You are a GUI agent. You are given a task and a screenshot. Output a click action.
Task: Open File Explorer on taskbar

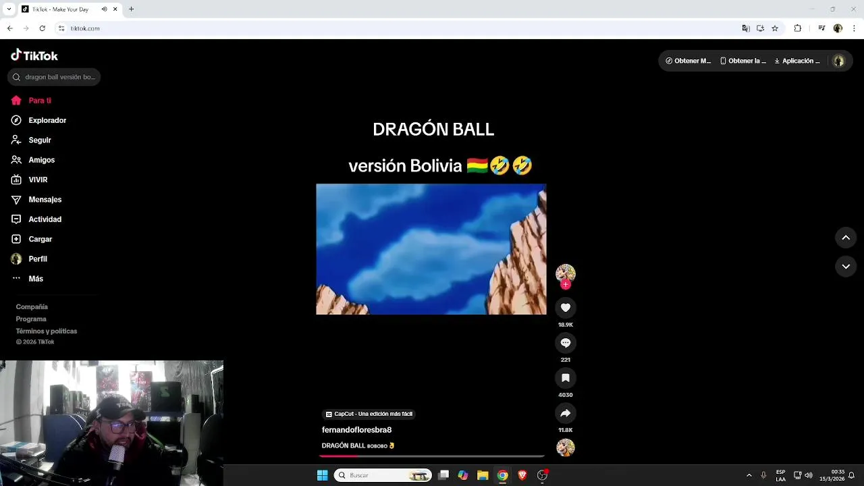pos(483,475)
